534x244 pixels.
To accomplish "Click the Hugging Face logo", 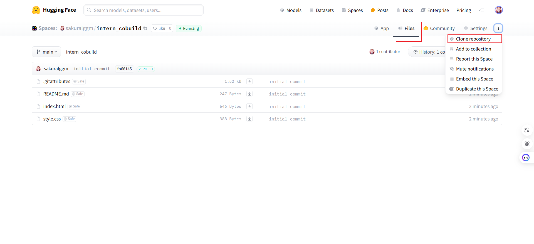I will 54,10.
